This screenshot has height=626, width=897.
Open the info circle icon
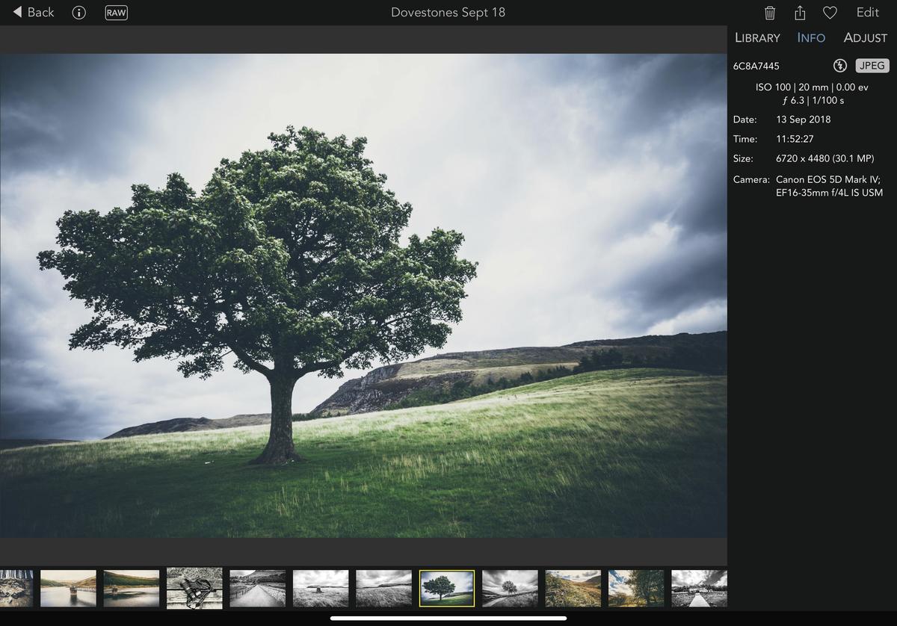(78, 13)
